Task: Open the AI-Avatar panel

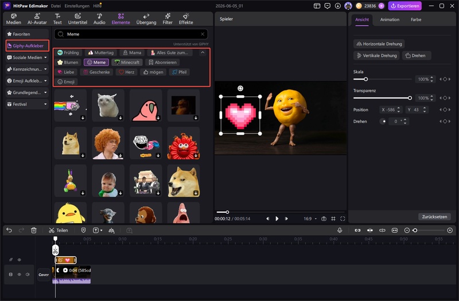Action: click(x=37, y=19)
